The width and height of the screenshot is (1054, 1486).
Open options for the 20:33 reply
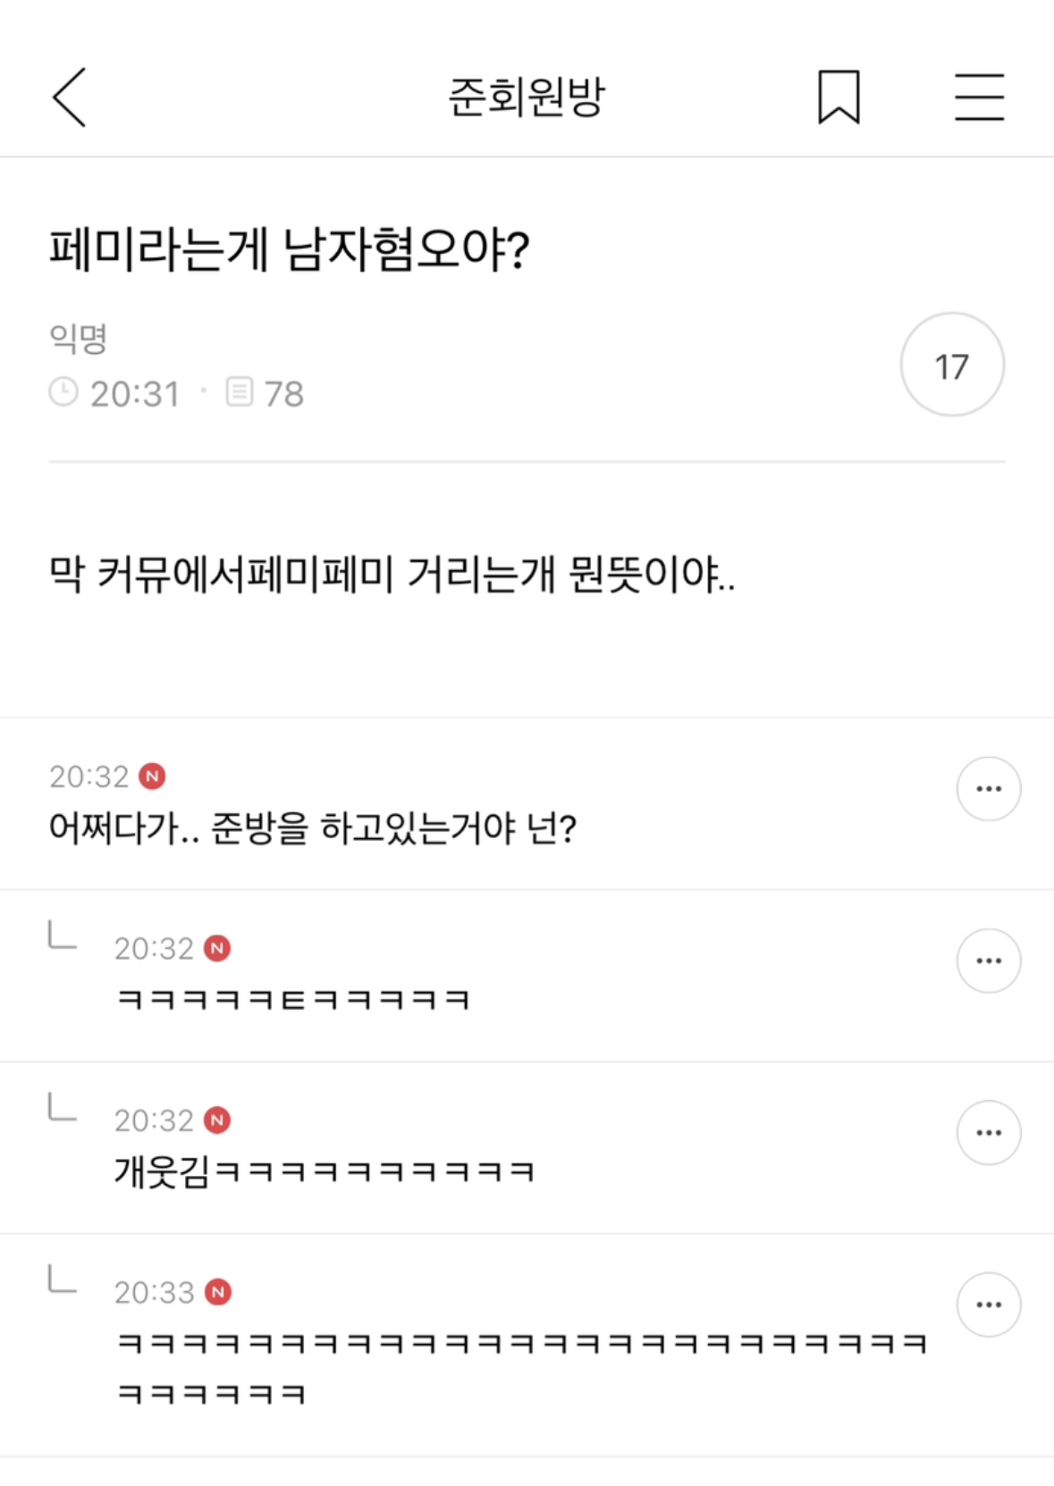point(989,1305)
